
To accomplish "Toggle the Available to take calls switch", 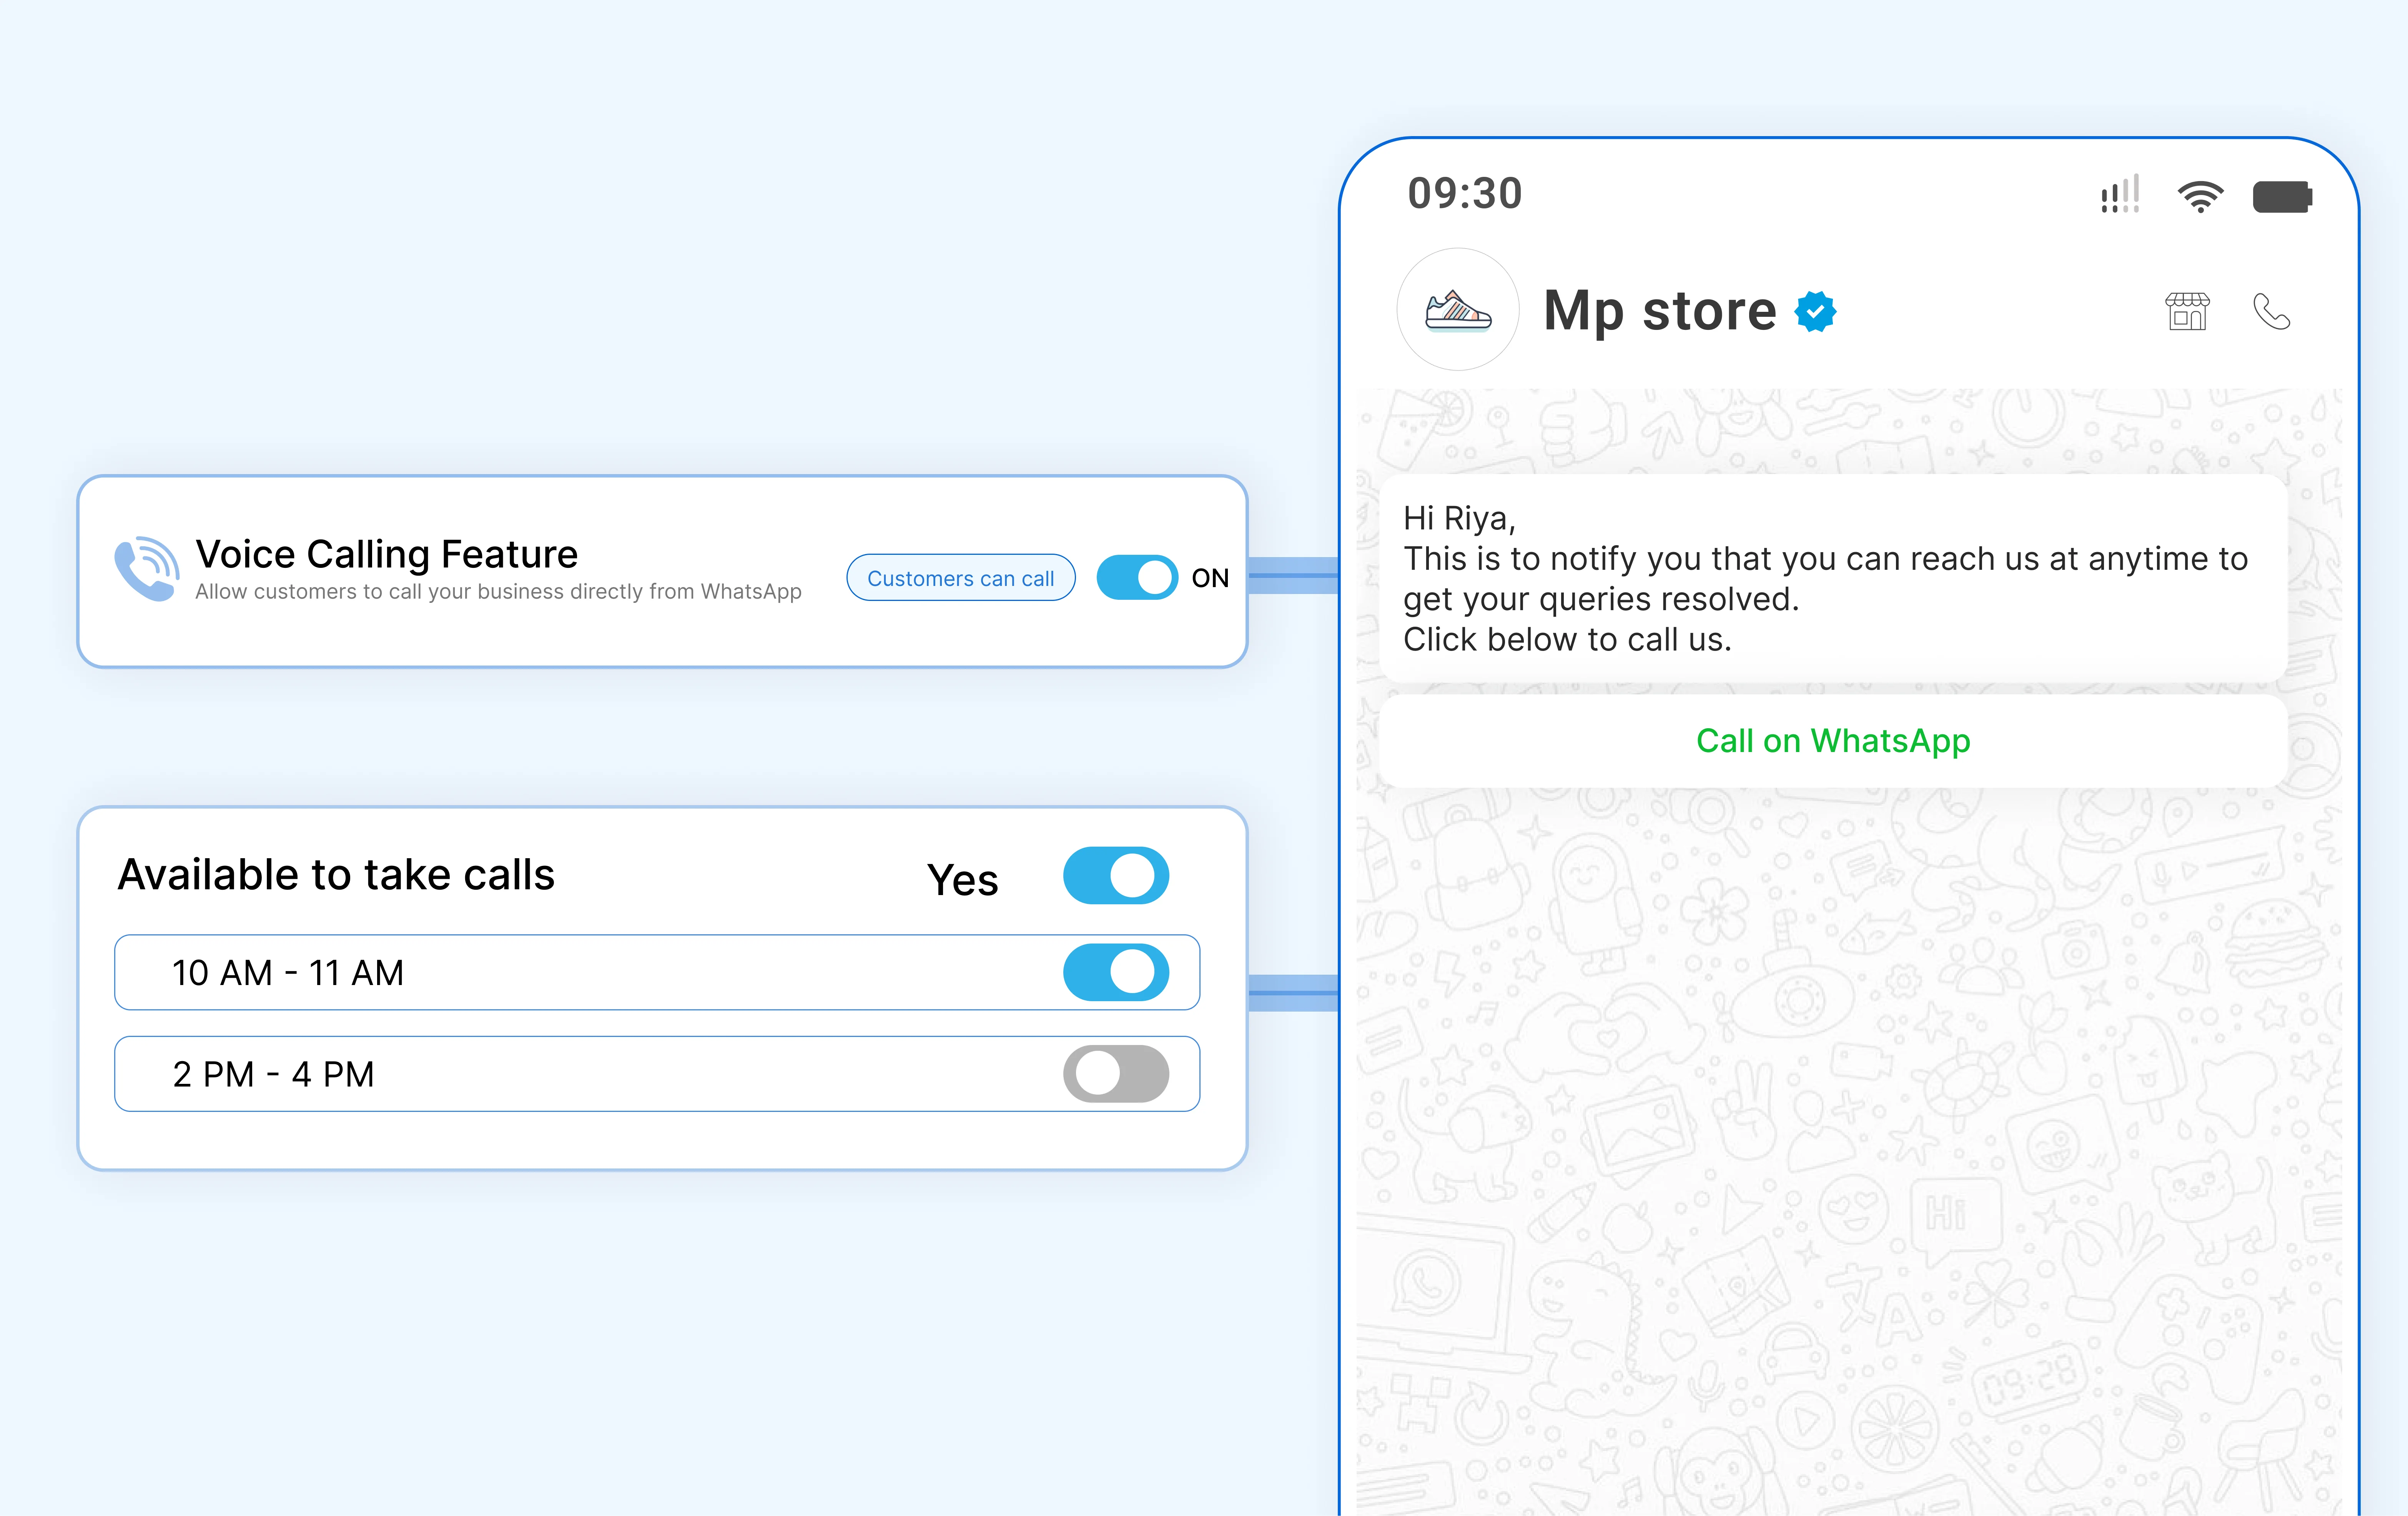I will click(x=1116, y=875).
